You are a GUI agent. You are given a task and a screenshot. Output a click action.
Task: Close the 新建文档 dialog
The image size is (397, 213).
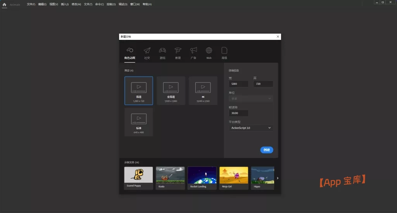point(278,36)
